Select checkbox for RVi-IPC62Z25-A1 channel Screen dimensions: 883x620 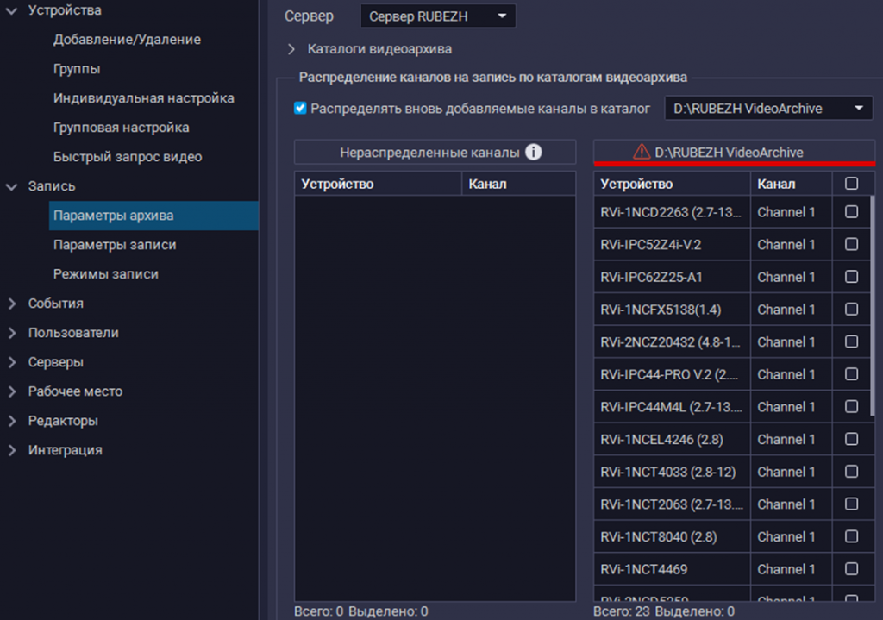click(851, 277)
